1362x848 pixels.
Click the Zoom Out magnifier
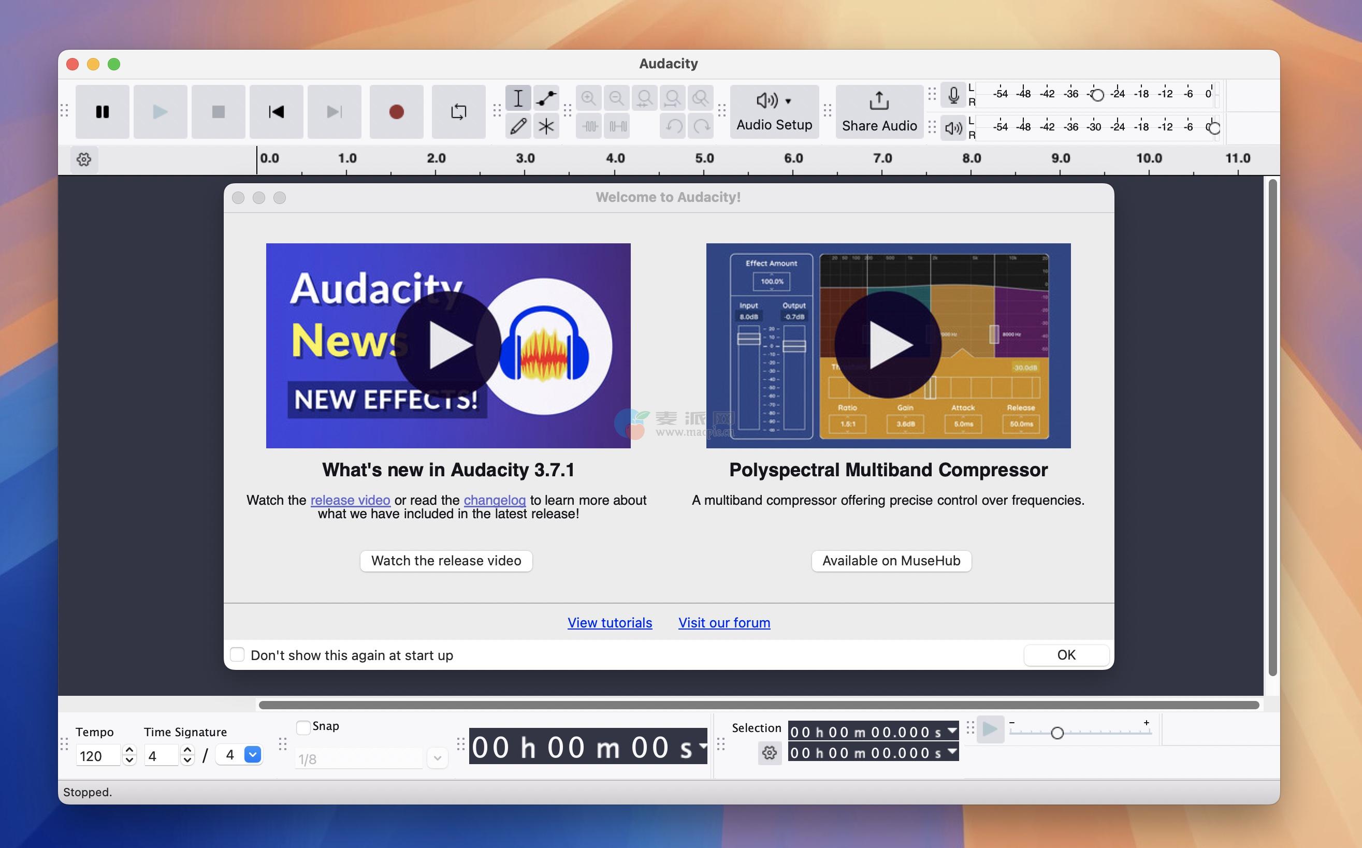click(x=616, y=98)
